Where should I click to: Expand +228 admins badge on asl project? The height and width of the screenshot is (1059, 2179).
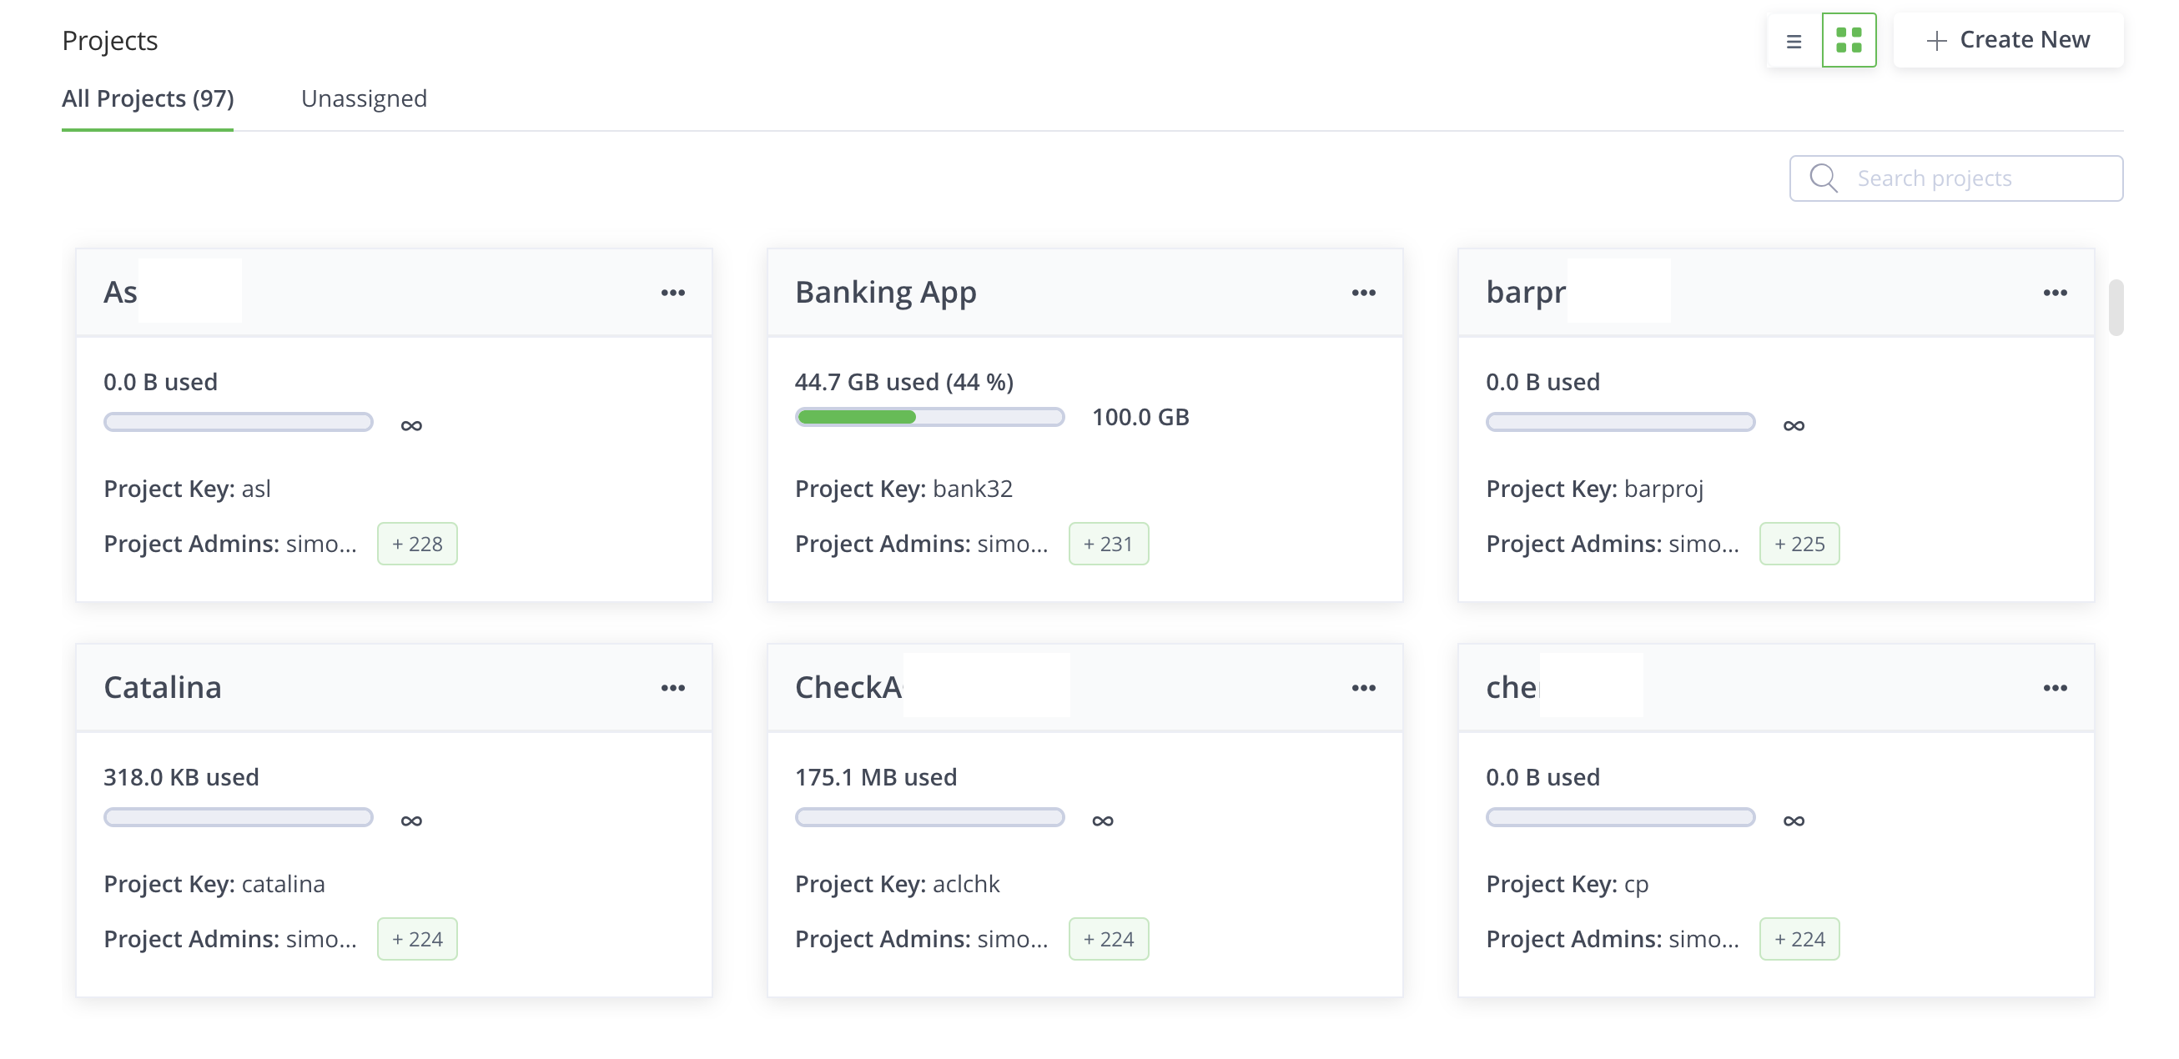pos(416,544)
